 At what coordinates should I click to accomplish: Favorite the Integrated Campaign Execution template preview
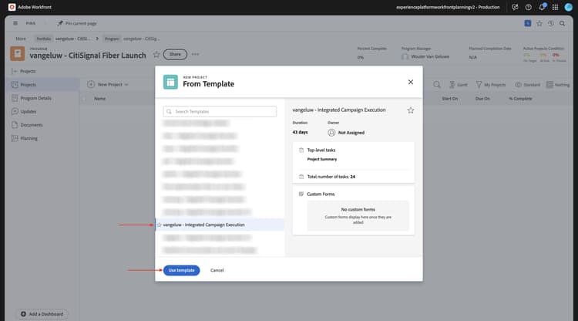pos(410,110)
